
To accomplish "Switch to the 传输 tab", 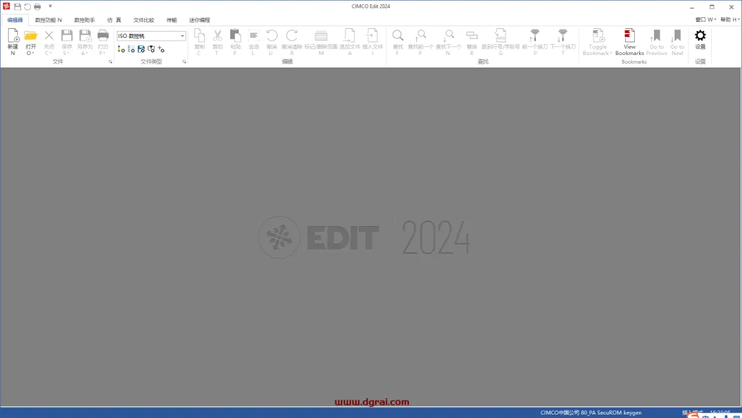I will (172, 20).
